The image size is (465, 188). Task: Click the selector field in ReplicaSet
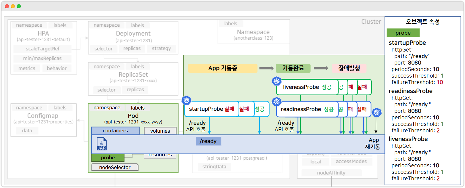[107, 90]
